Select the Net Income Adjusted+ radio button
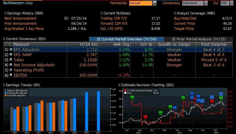Screen dimensions: 236x134 pyautogui.click(x=11, y=65)
